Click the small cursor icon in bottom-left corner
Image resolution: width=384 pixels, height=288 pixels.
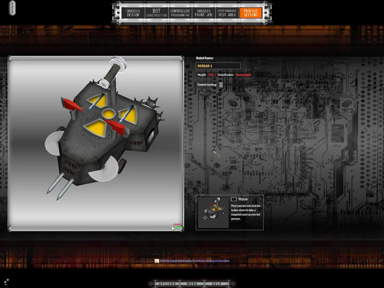point(7,281)
